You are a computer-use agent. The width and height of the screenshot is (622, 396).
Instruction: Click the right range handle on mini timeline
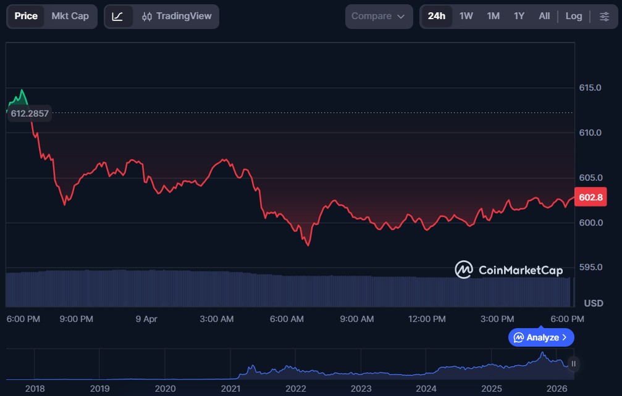pos(574,364)
